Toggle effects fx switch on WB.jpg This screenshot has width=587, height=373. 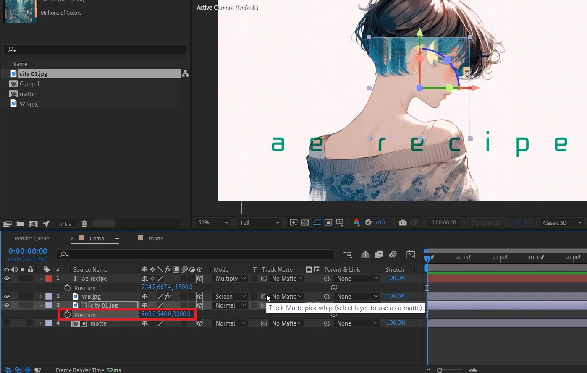point(168,297)
